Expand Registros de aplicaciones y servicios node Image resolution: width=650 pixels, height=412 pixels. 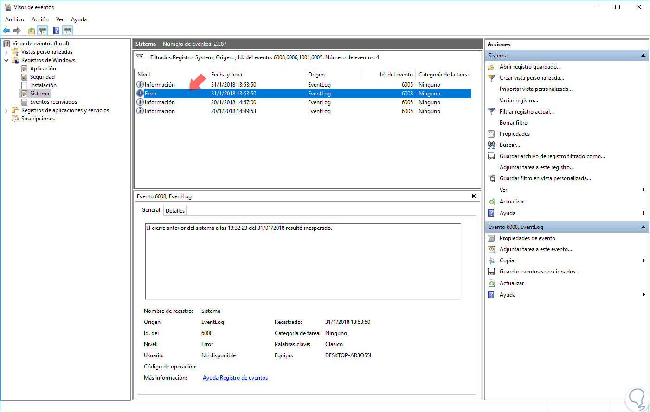point(6,110)
